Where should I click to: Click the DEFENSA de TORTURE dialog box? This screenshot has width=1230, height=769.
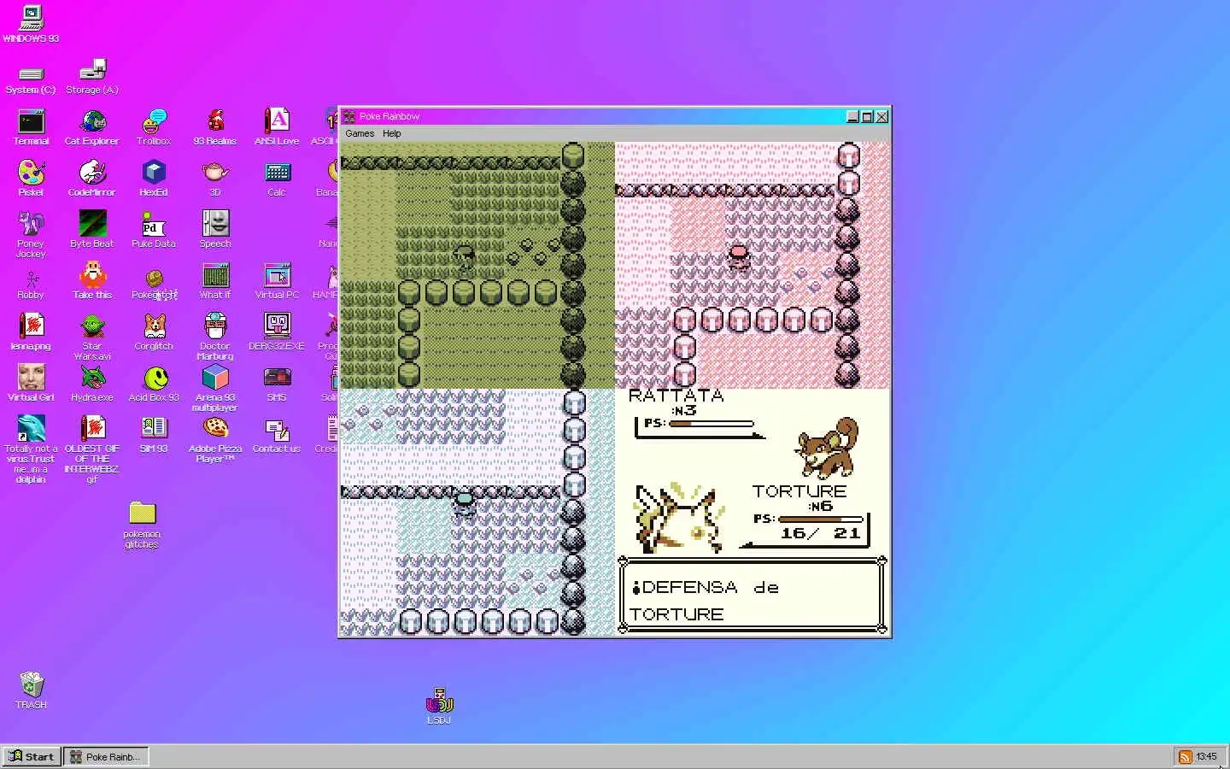tap(753, 596)
